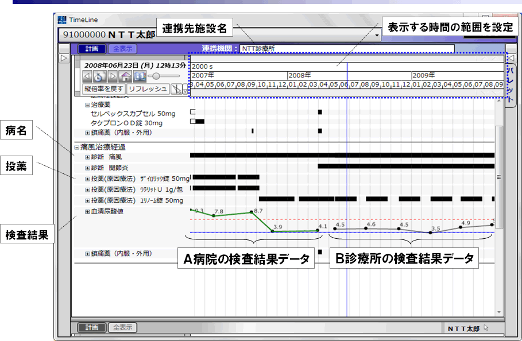522x341 pixels.
Task: Select the タケプロンOD錠 30mg row label
Action: [126, 123]
